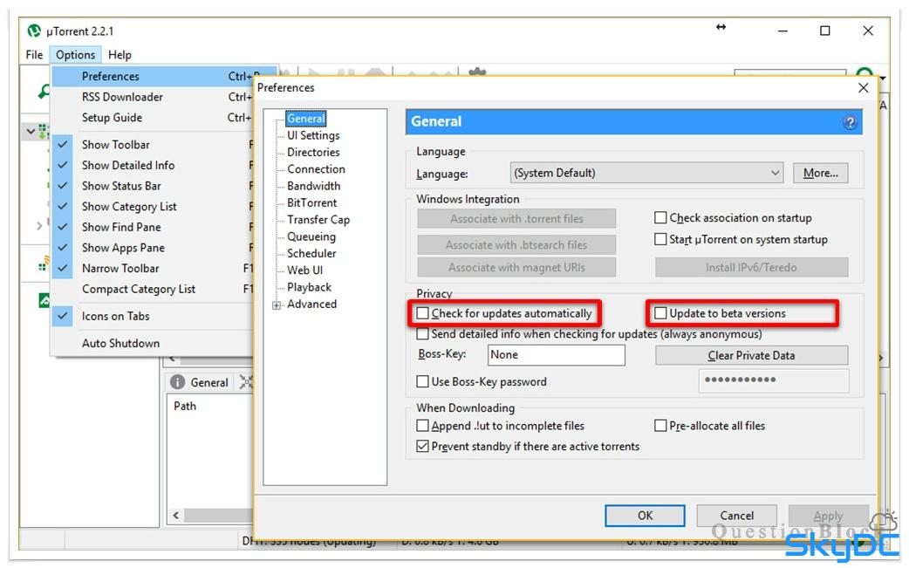Click the Options menu

pos(75,55)
